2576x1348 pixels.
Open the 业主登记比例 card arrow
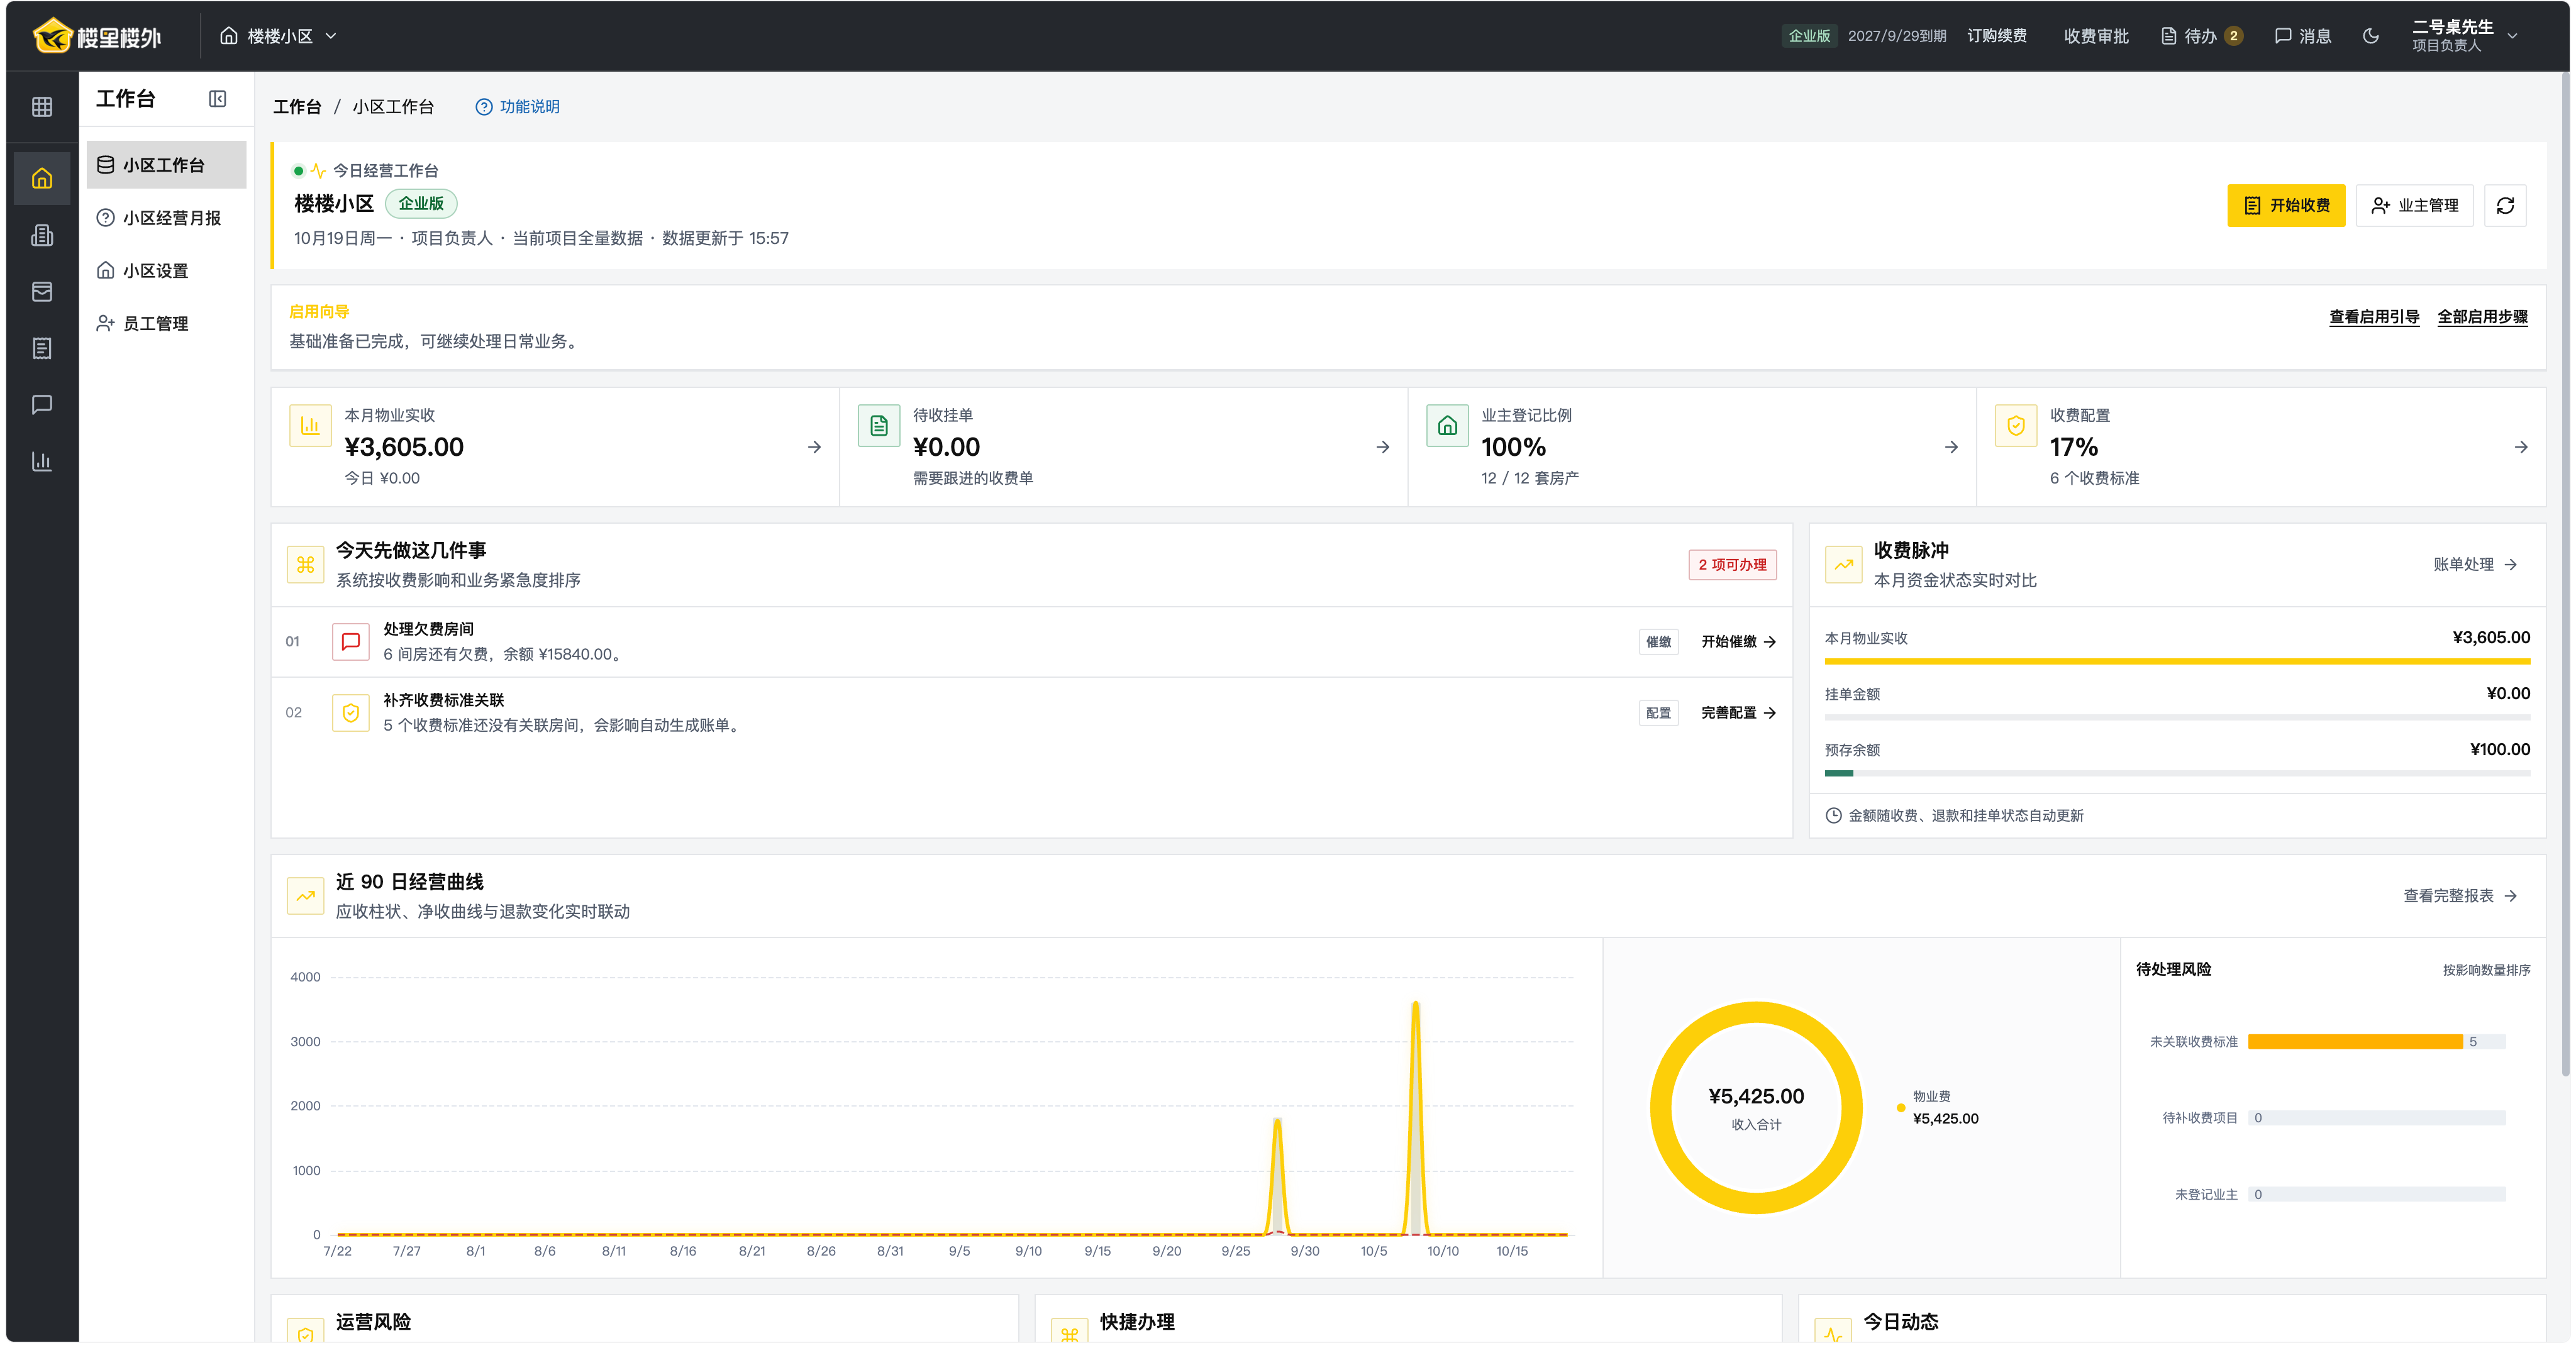pyautogui.click(x=1951, y=447)
